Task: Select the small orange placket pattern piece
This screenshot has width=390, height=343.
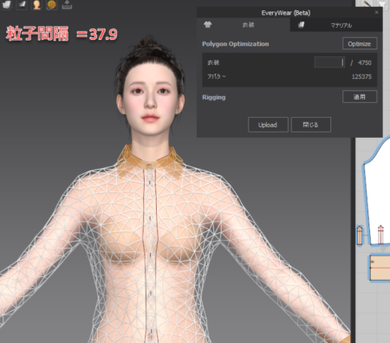Action: click(x=360, y=235)
